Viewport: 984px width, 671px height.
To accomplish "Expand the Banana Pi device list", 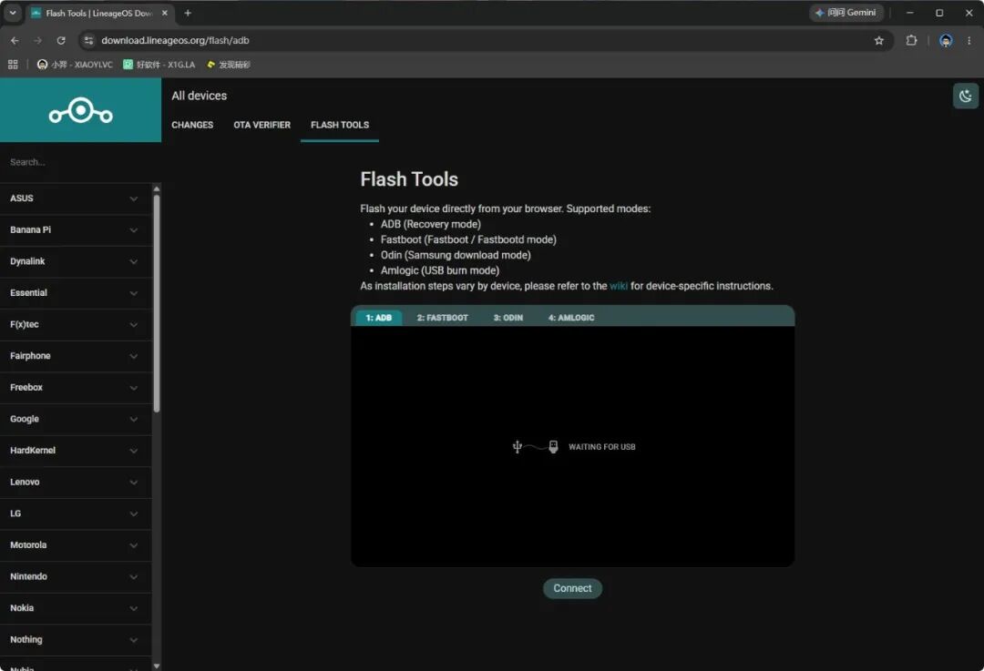I will 76,230.
